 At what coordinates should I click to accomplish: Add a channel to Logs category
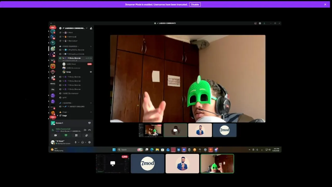91,112
